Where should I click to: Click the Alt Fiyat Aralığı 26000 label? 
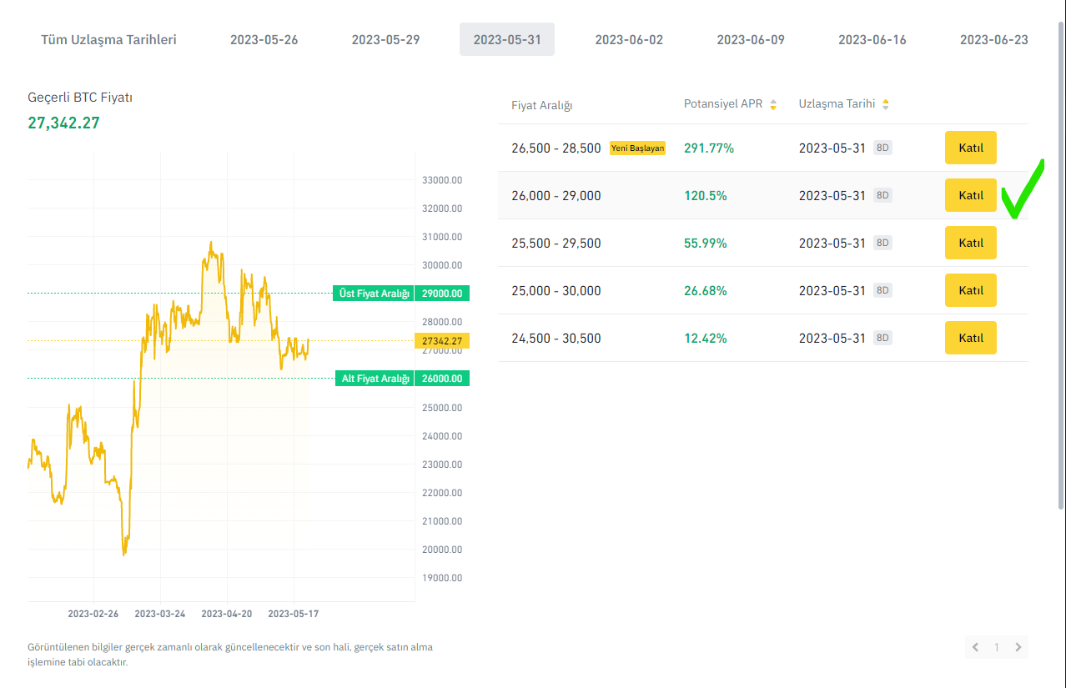point(401,379)
